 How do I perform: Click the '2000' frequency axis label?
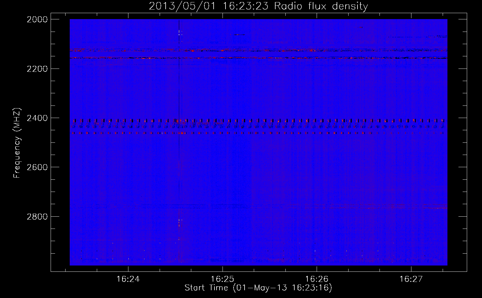[x=37, y=19]
